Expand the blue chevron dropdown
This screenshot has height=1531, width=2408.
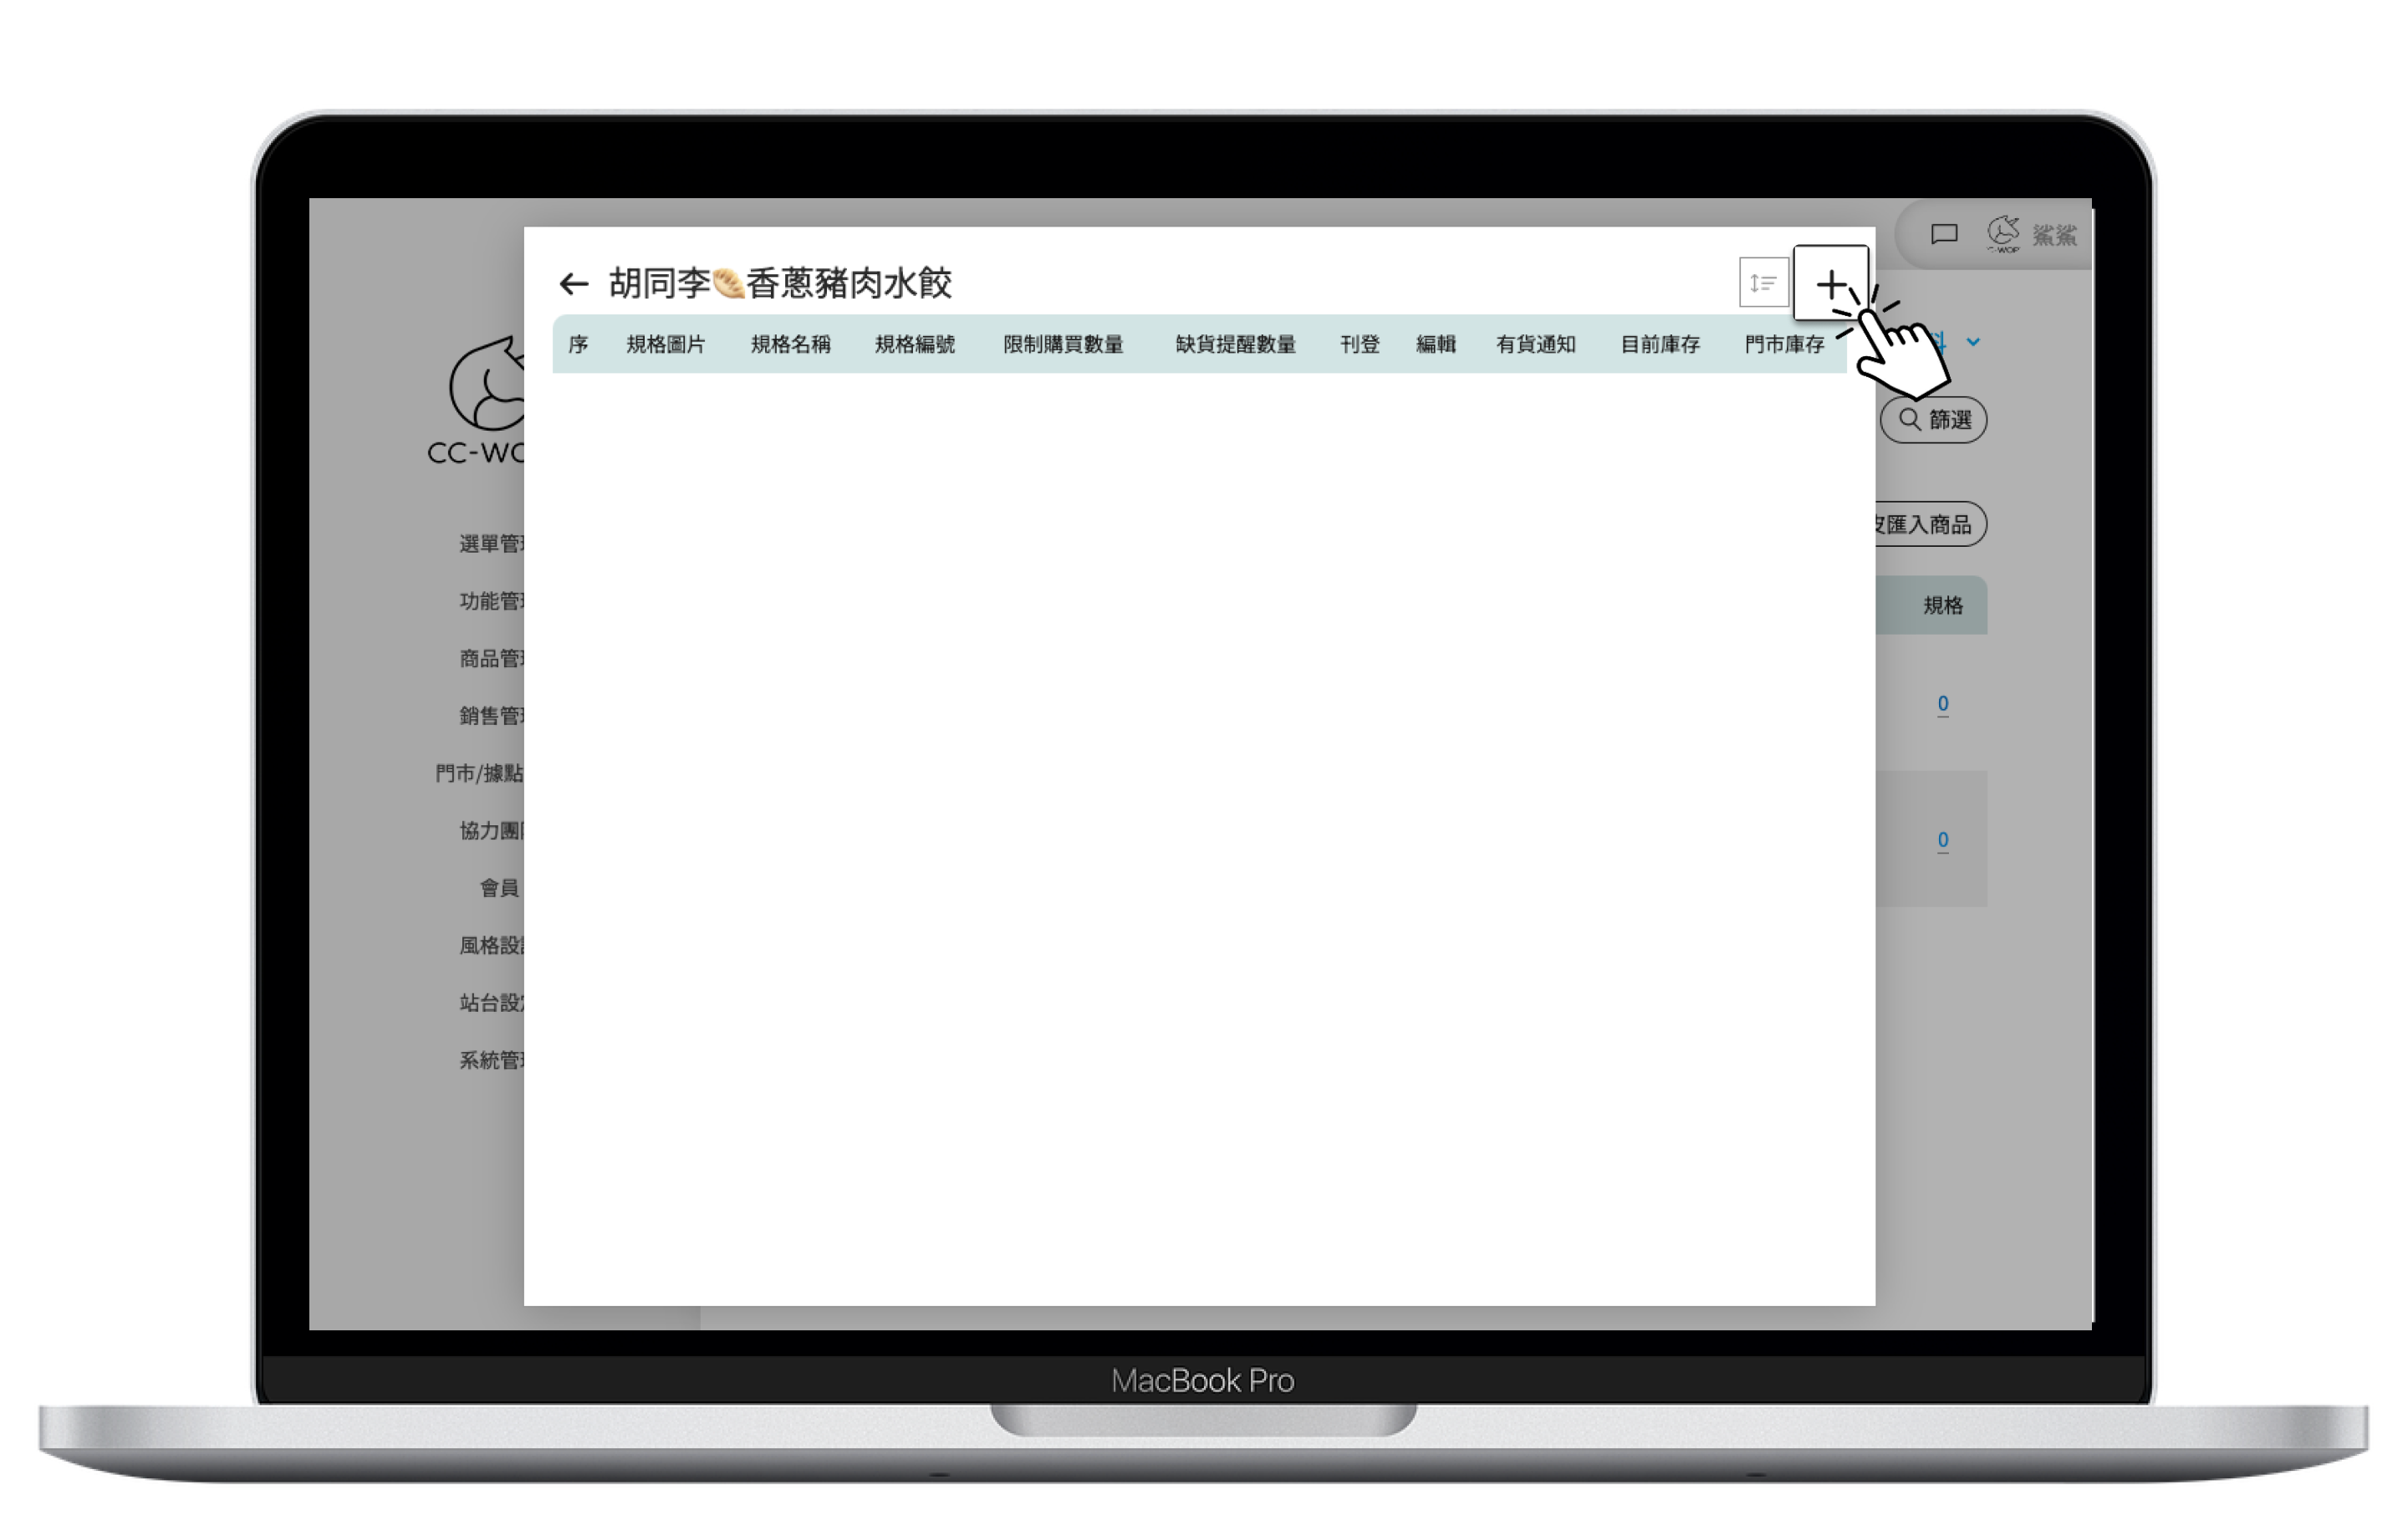[x=1973, y=342]
